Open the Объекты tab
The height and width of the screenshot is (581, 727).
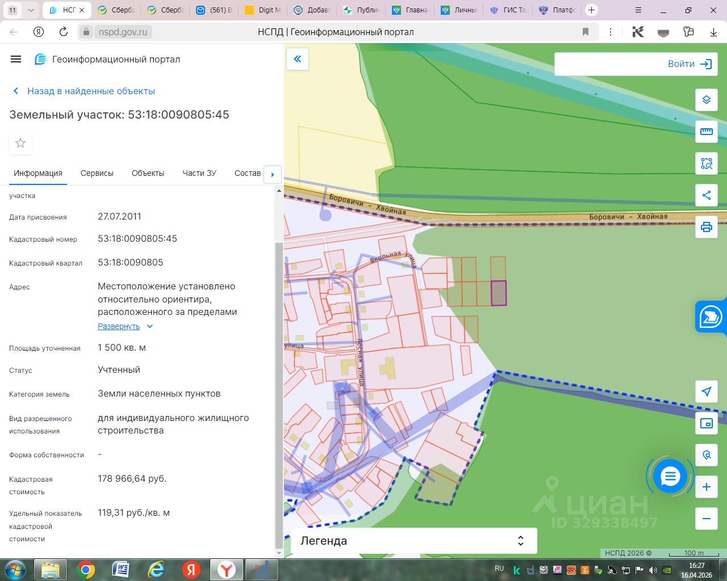148,173
